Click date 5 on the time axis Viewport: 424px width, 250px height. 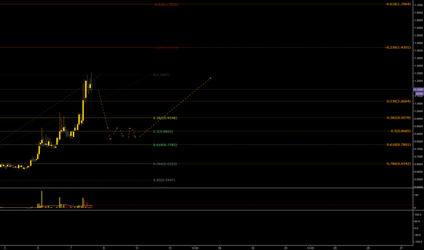point(38,248)
